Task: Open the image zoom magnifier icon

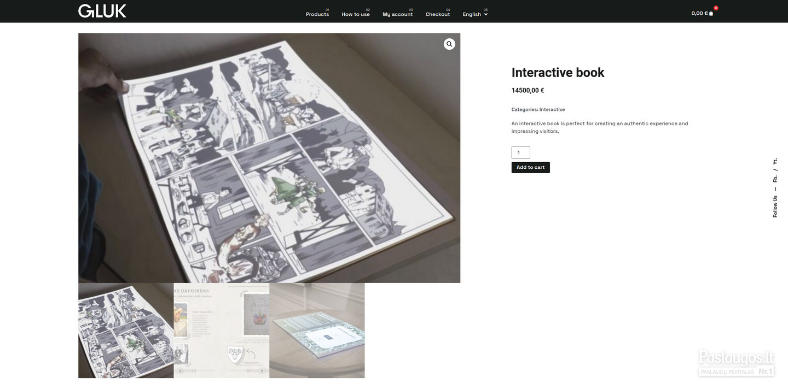Action: 449,44
